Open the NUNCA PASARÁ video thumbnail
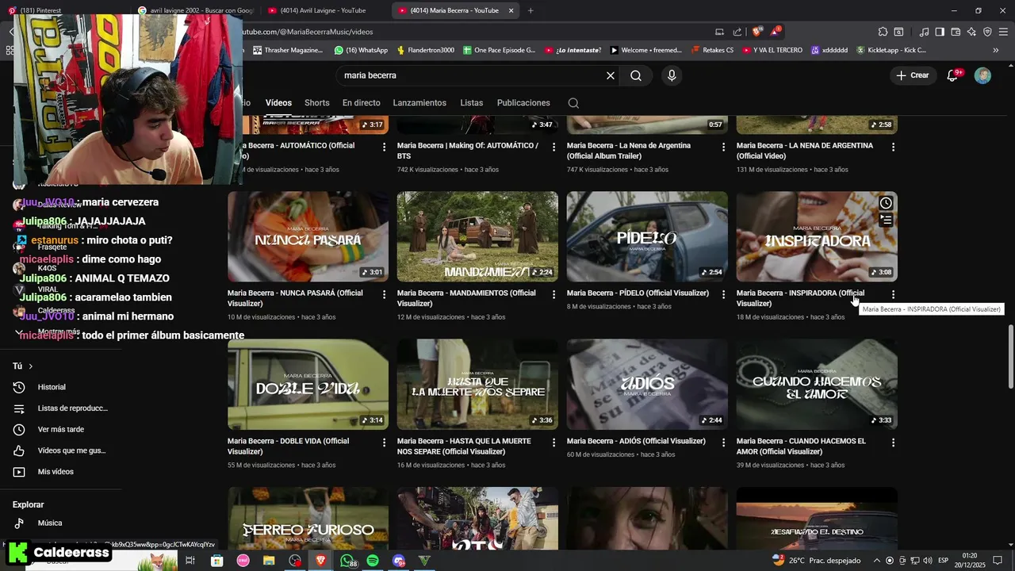Image resolution: width=1015 pixels, height=571 pixels. coord(308,236)
